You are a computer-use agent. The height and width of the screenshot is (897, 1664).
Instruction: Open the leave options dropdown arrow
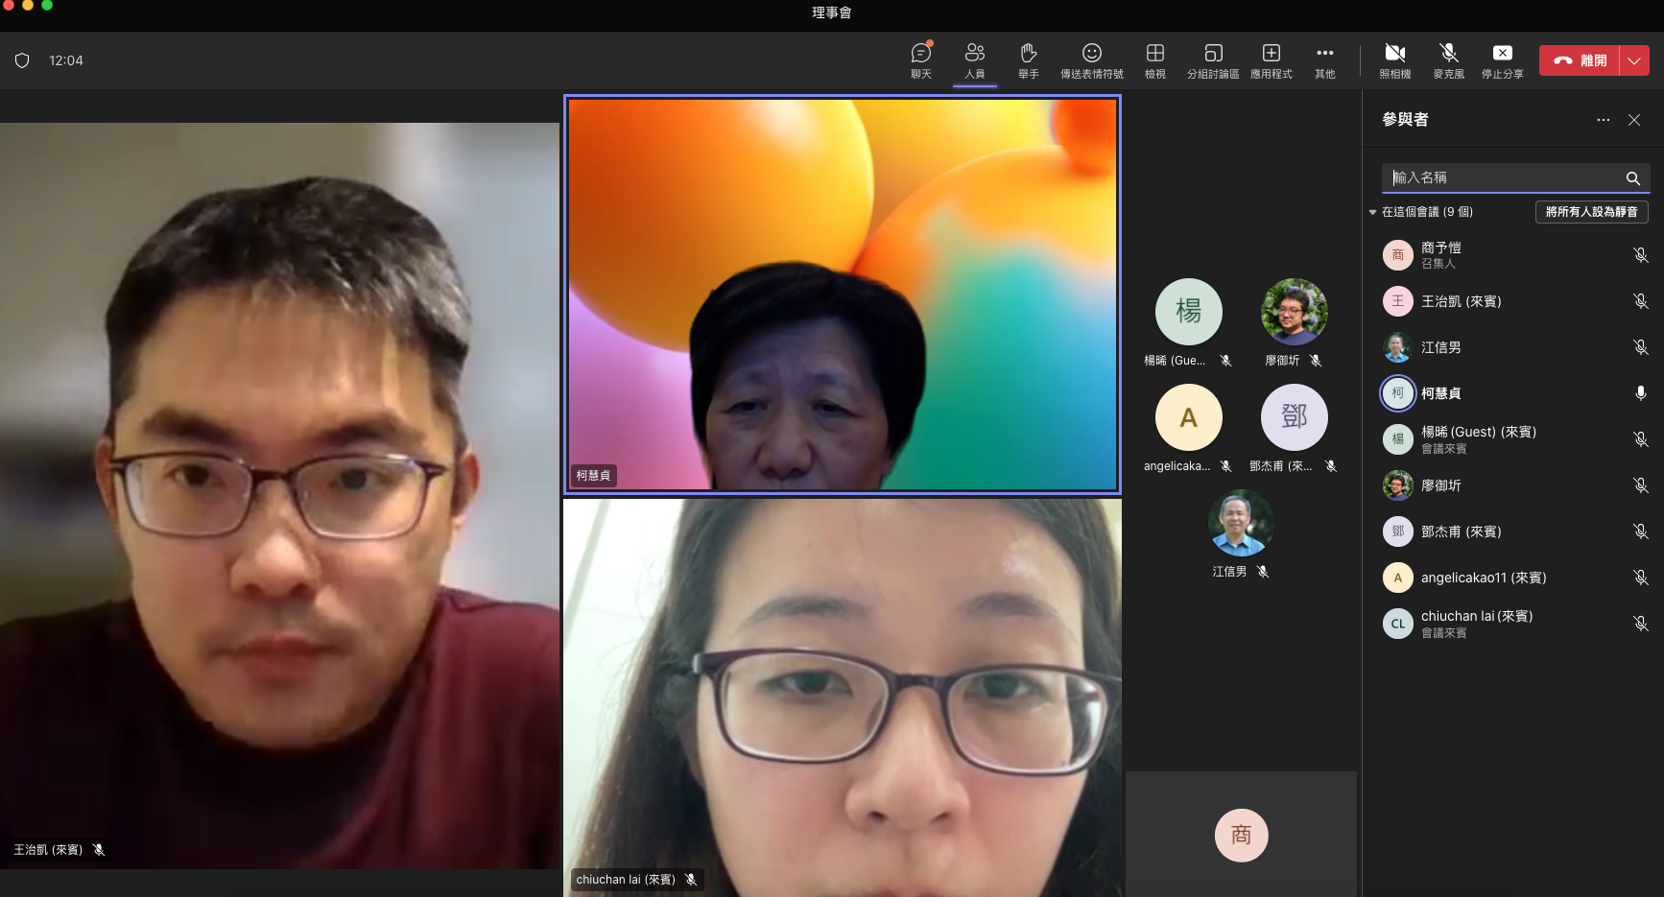pyautogui.click(x=1634, y=60)
